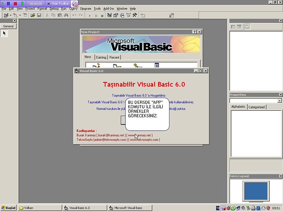Click the Save Project floppy icon
Image resolution: width=283 pixels, height=212 pixels.
(39, 15)
